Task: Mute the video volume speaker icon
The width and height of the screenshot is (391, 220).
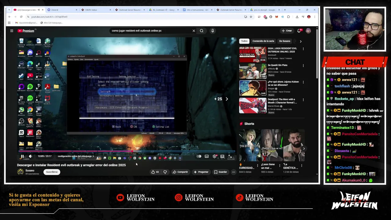Action: pyautogui.click(x=30, y=156)
